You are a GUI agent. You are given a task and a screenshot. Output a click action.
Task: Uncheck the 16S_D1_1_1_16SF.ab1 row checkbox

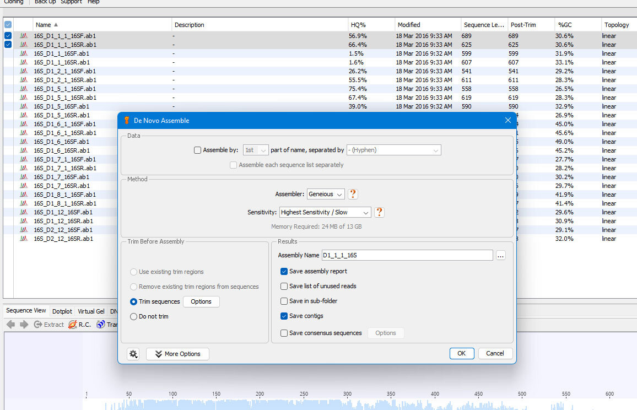[8, 36]
